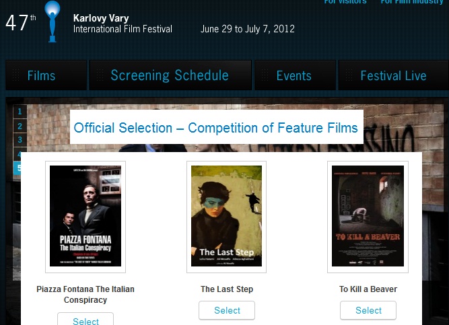Select the highlighted slide 5 indicator
The image size is (449, 325).
tap(18, 168)
